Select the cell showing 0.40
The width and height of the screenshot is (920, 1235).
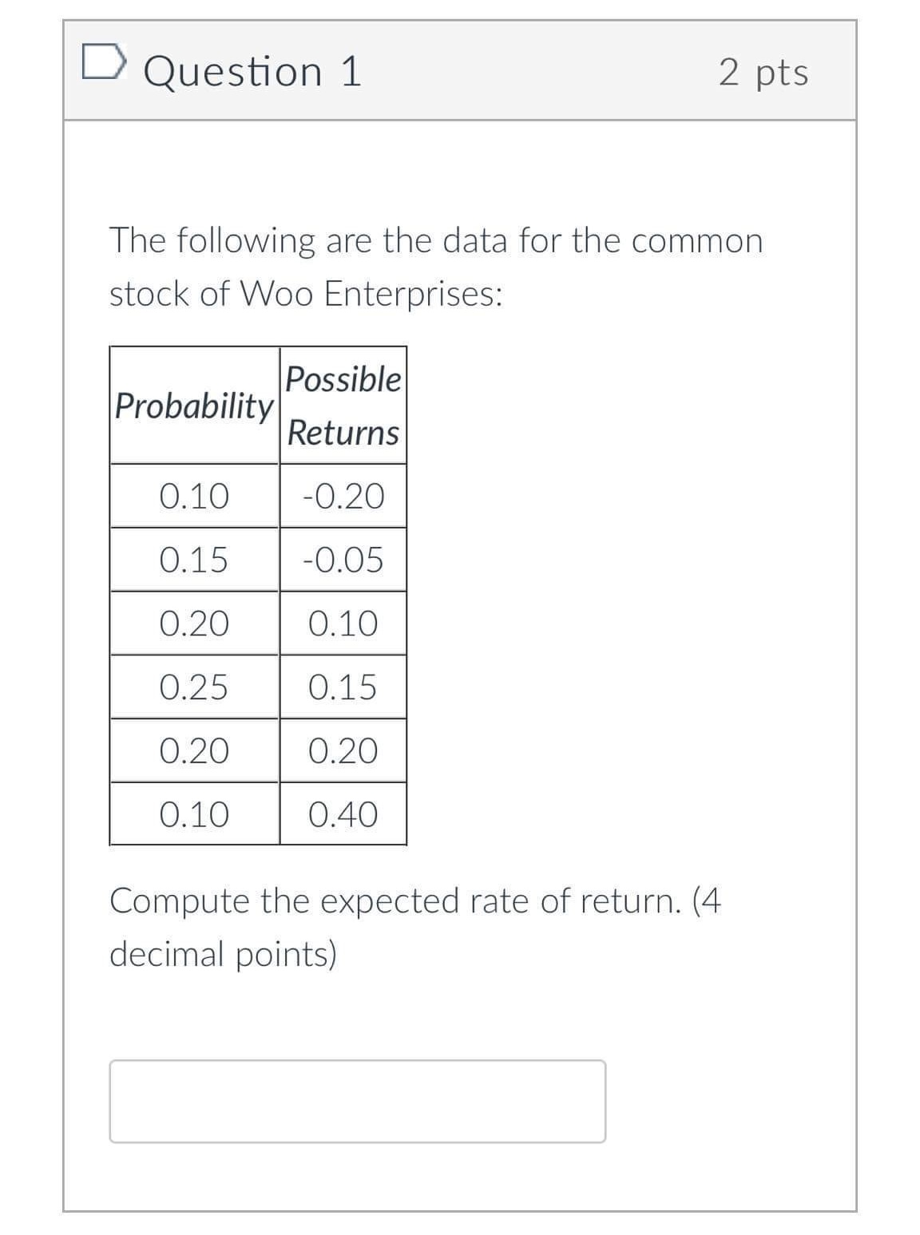tap(343, 815)
